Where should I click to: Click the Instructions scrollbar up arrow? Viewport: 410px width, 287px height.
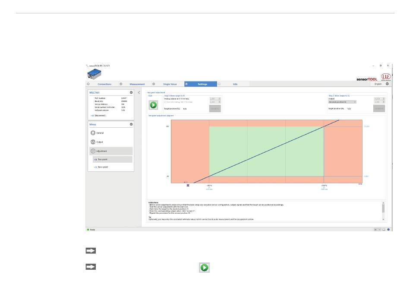pos(383,203)
